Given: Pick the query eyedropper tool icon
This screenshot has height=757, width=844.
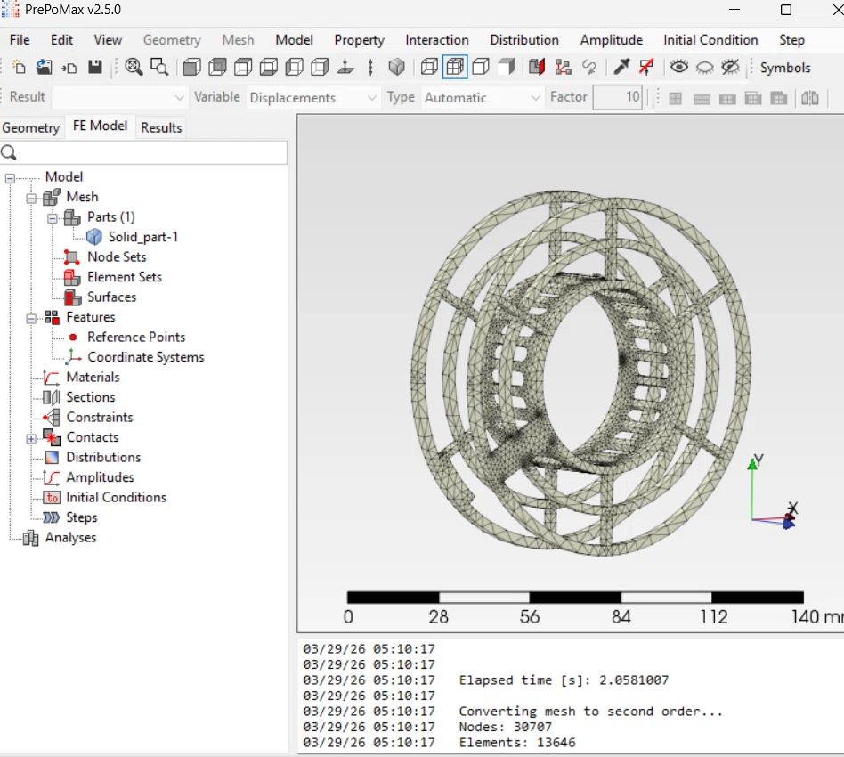Looking at the screenshot, I should (621, 68).
